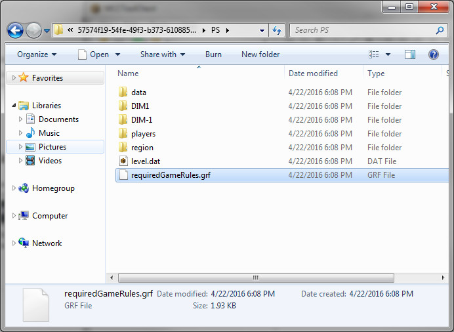Expand the Videos library node
Image resolution: width=454 pixels, height=332 pixels.
click(20, 160)
